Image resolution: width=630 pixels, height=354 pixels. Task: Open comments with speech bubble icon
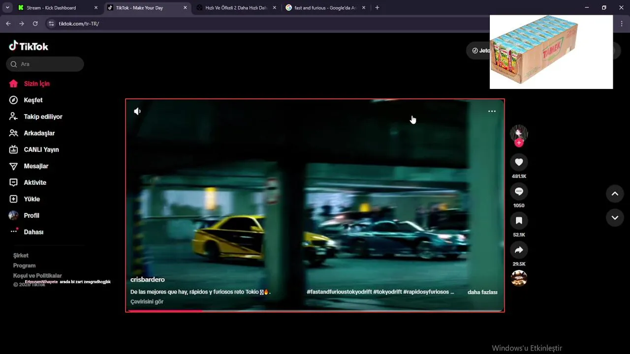(x=519, y=191)
